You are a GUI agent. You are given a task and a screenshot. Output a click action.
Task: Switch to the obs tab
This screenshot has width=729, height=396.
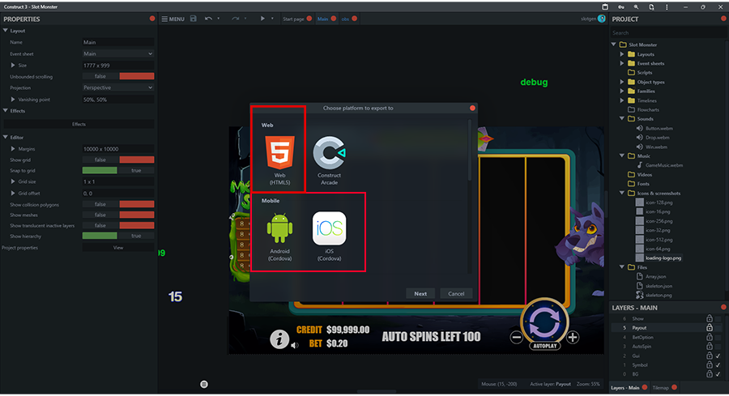(345, 19)
